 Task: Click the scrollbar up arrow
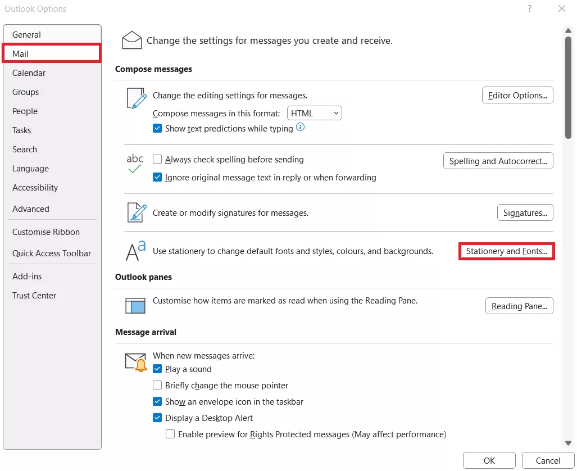pos(568,31)
